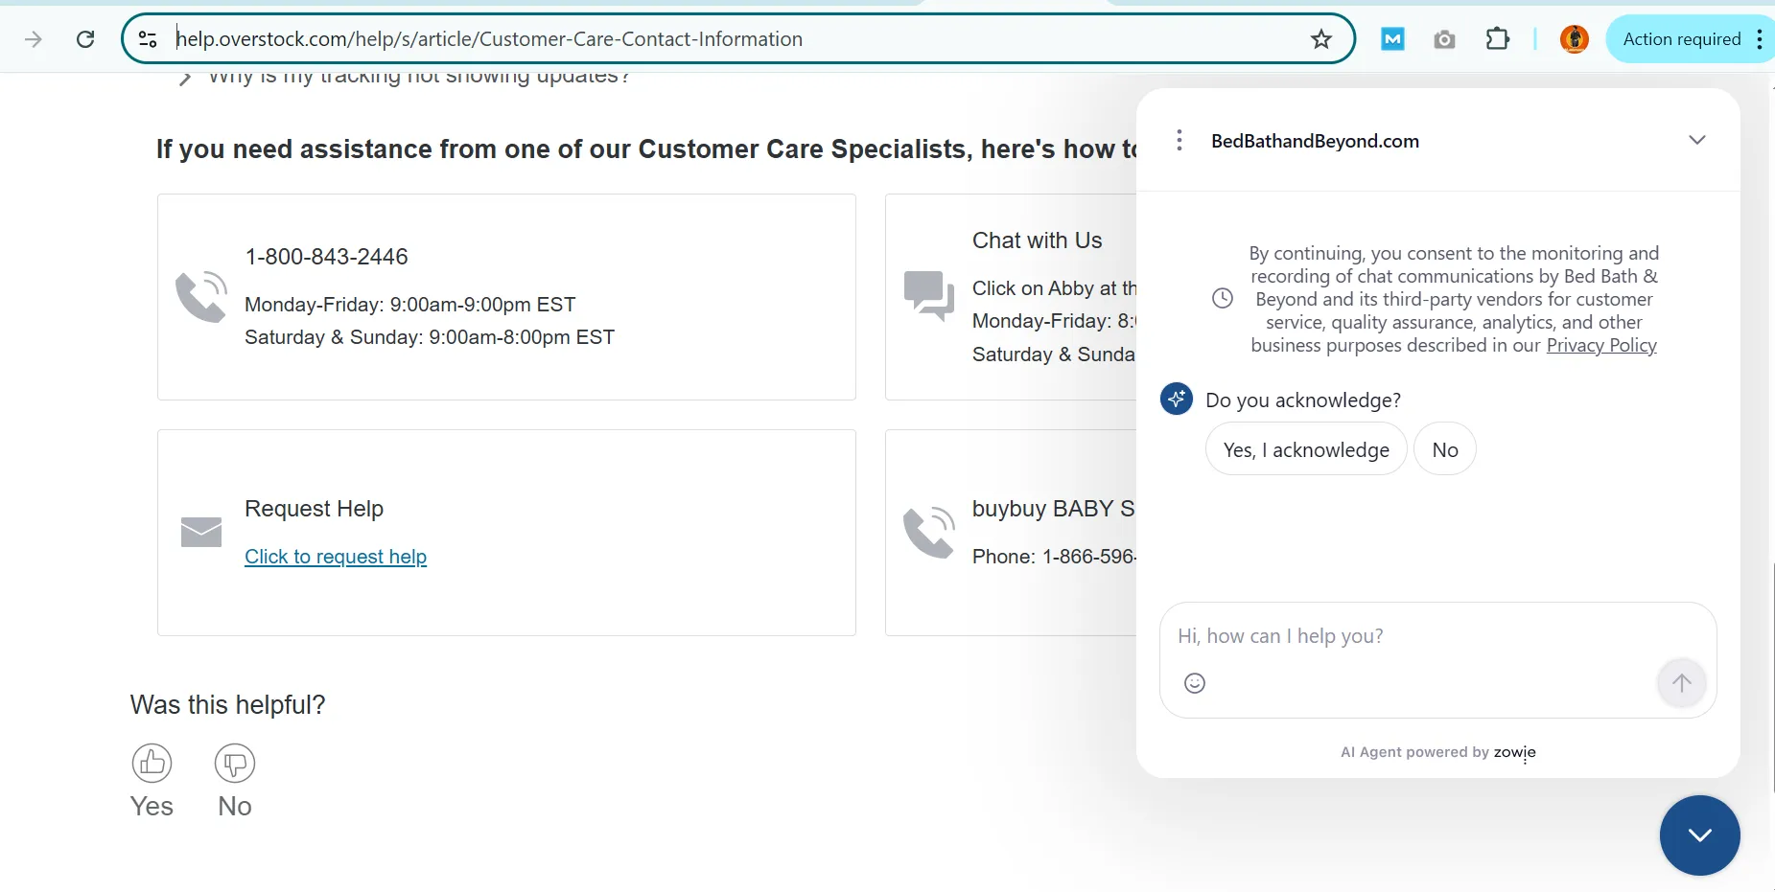Open the Extensions puzzle icon
The width and height of the screenshot is (1775, 892).
click(1497, 39)
